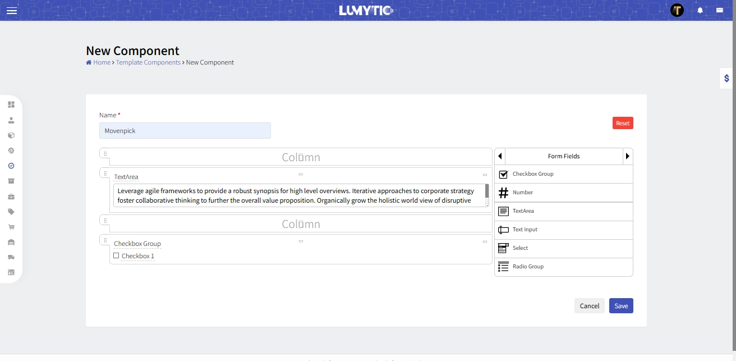This screenshot has width=736, height=361.
Task: Click the TextArea field label
Action: click(x=126, y=177)
